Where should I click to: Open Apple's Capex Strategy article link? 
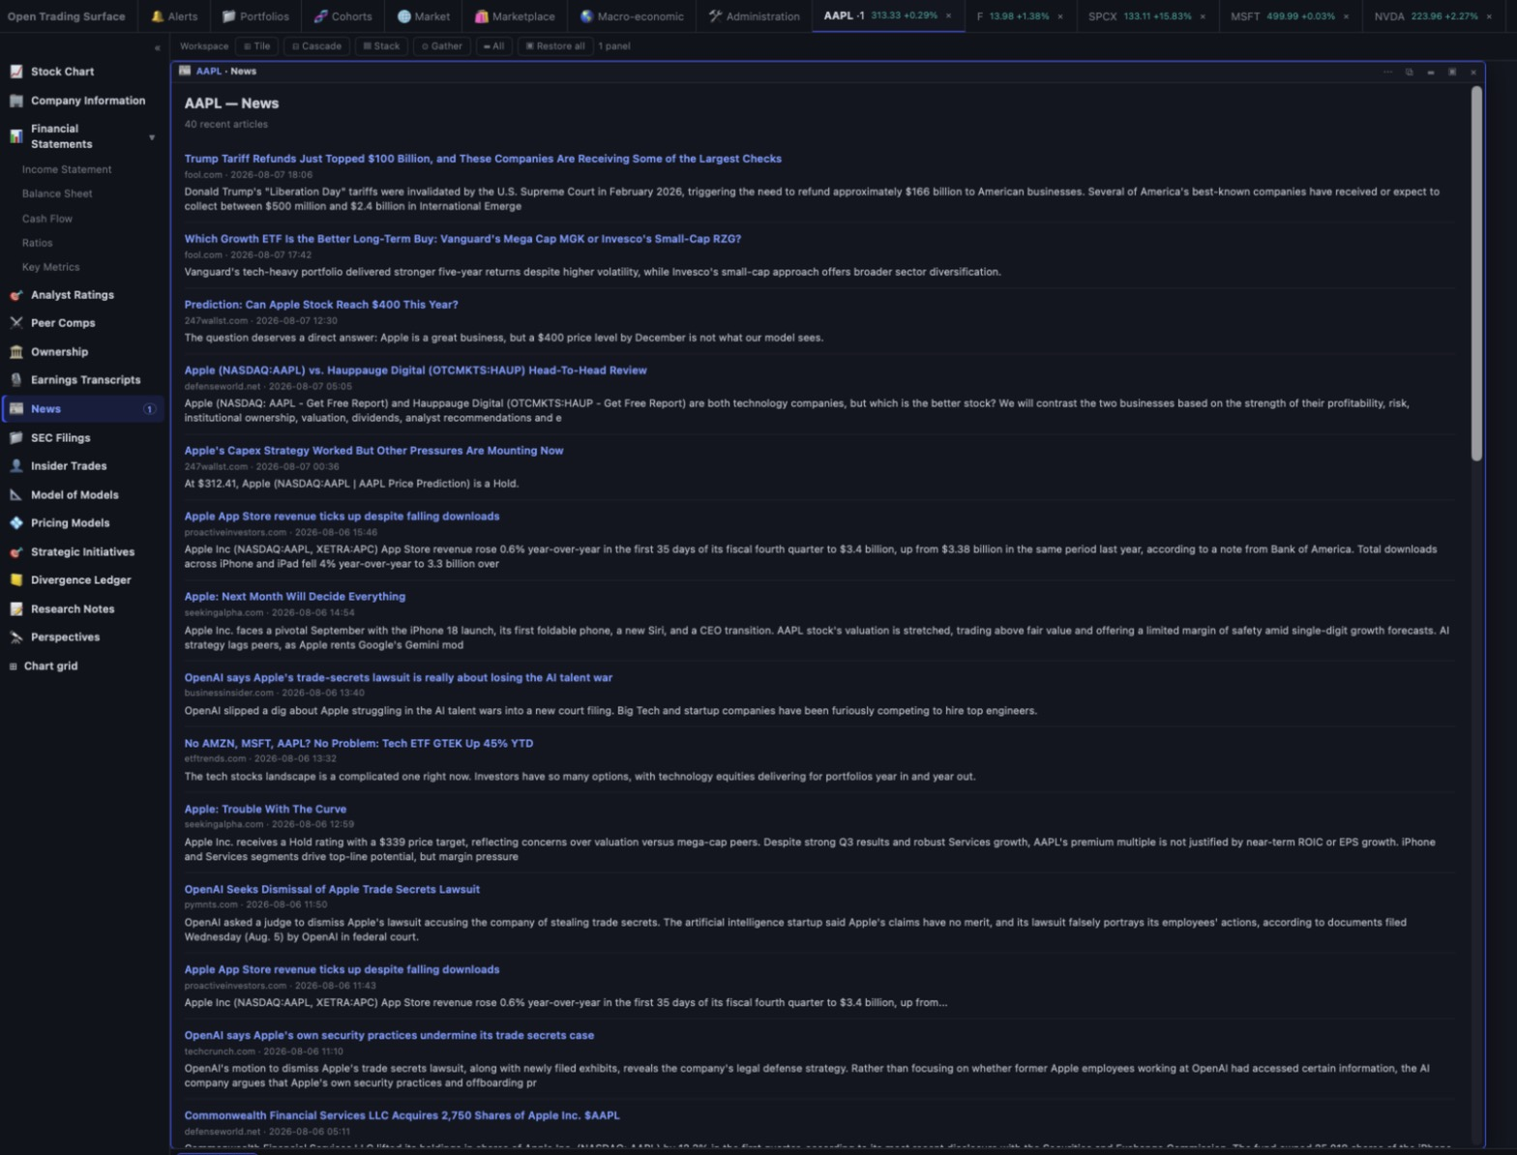coord(373,451)
